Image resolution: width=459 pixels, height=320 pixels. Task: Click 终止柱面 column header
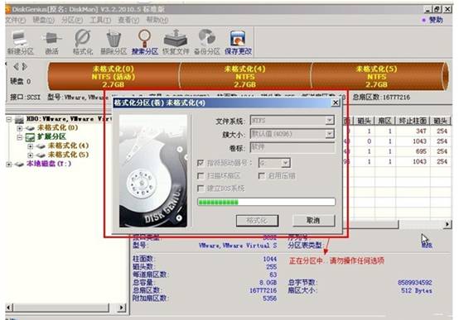(413, 121)
